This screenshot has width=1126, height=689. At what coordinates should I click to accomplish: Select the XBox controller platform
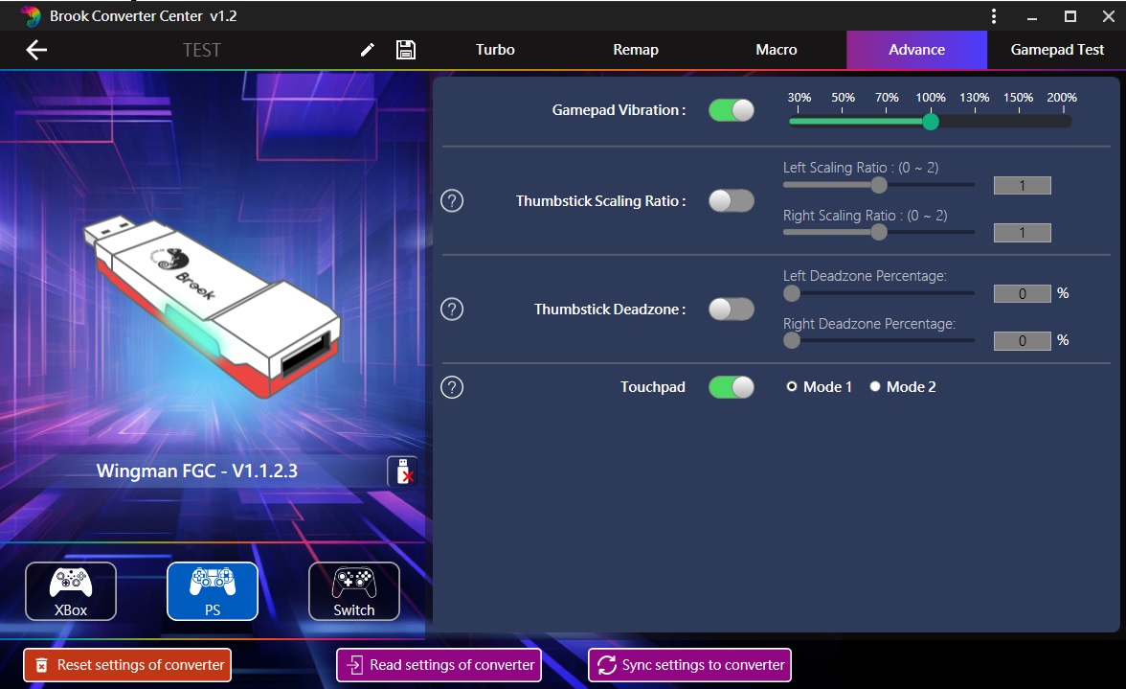[x=71, y=591]
